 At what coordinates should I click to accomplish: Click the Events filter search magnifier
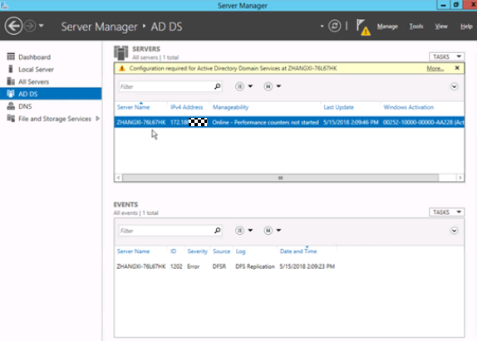217,231
